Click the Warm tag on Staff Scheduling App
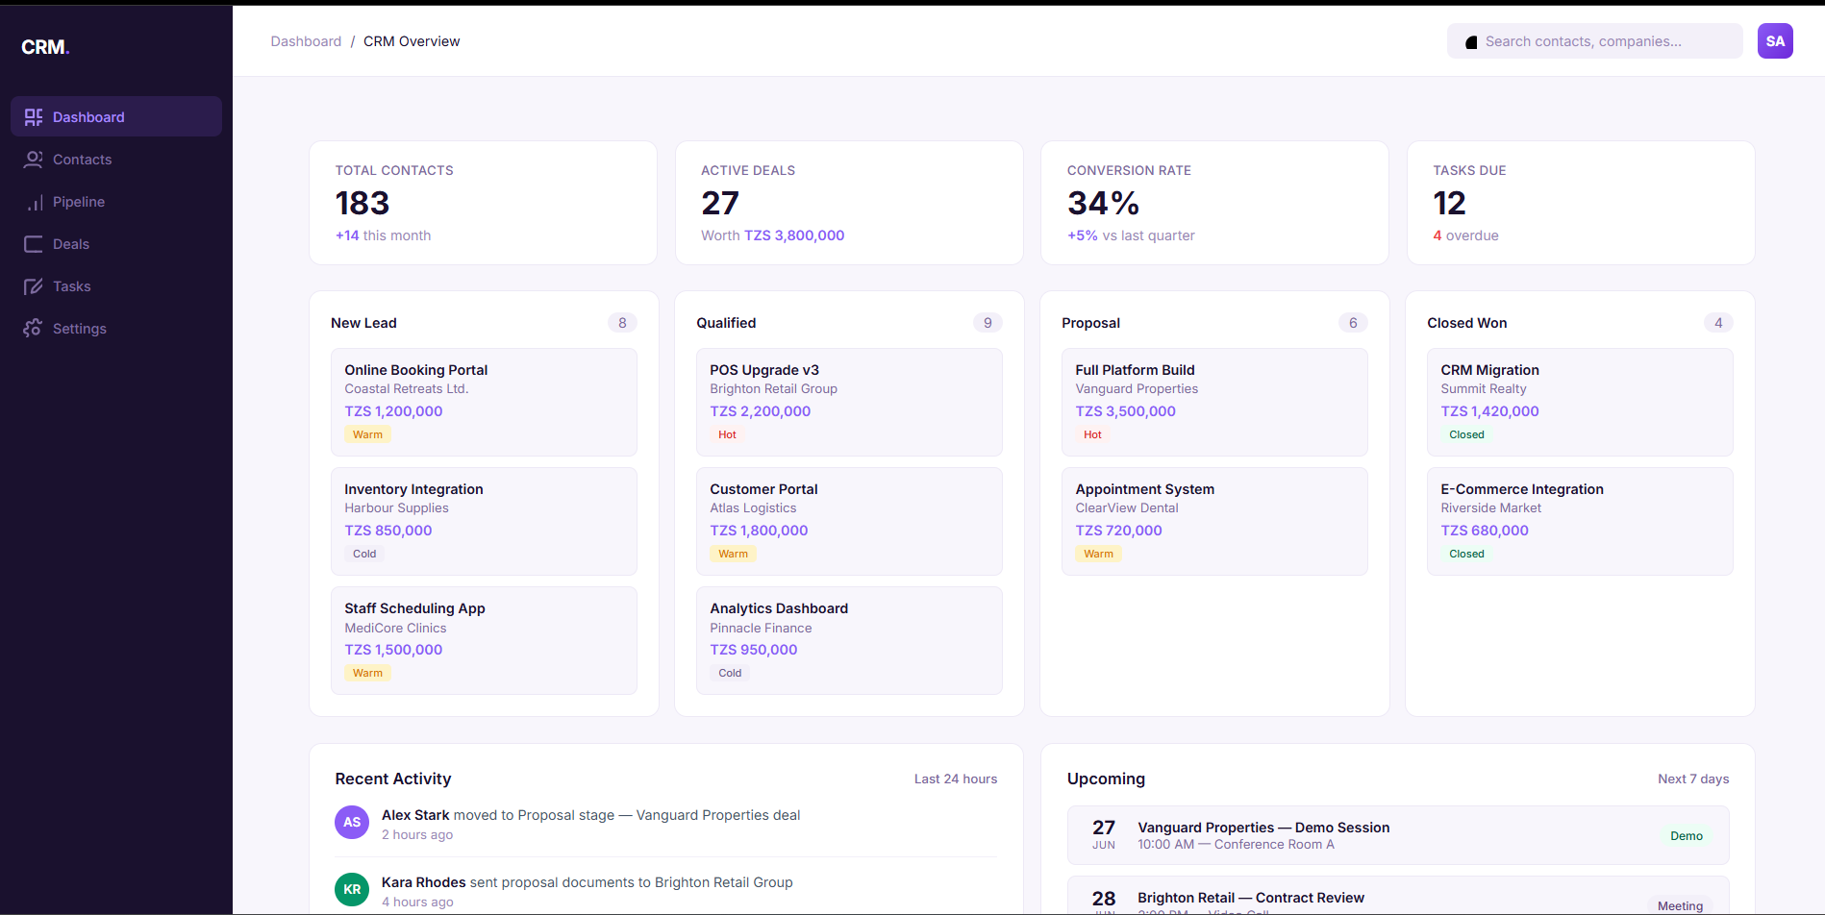The image size is (1825, 915). (x=367, y=673)
